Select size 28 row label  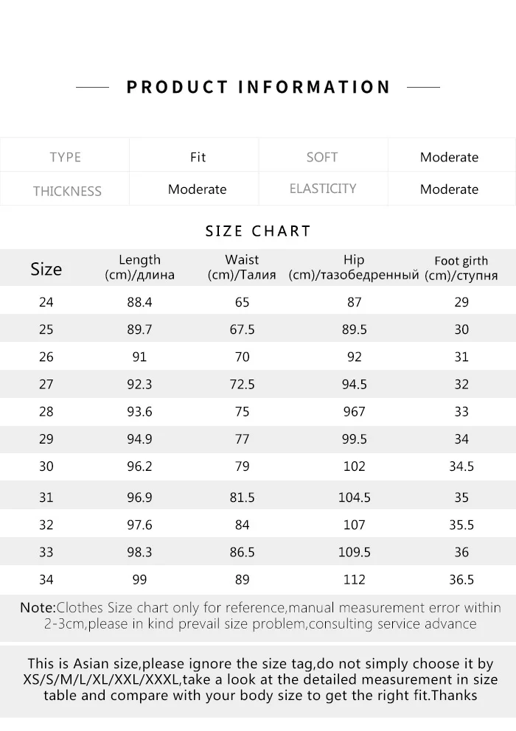point(46,412)
